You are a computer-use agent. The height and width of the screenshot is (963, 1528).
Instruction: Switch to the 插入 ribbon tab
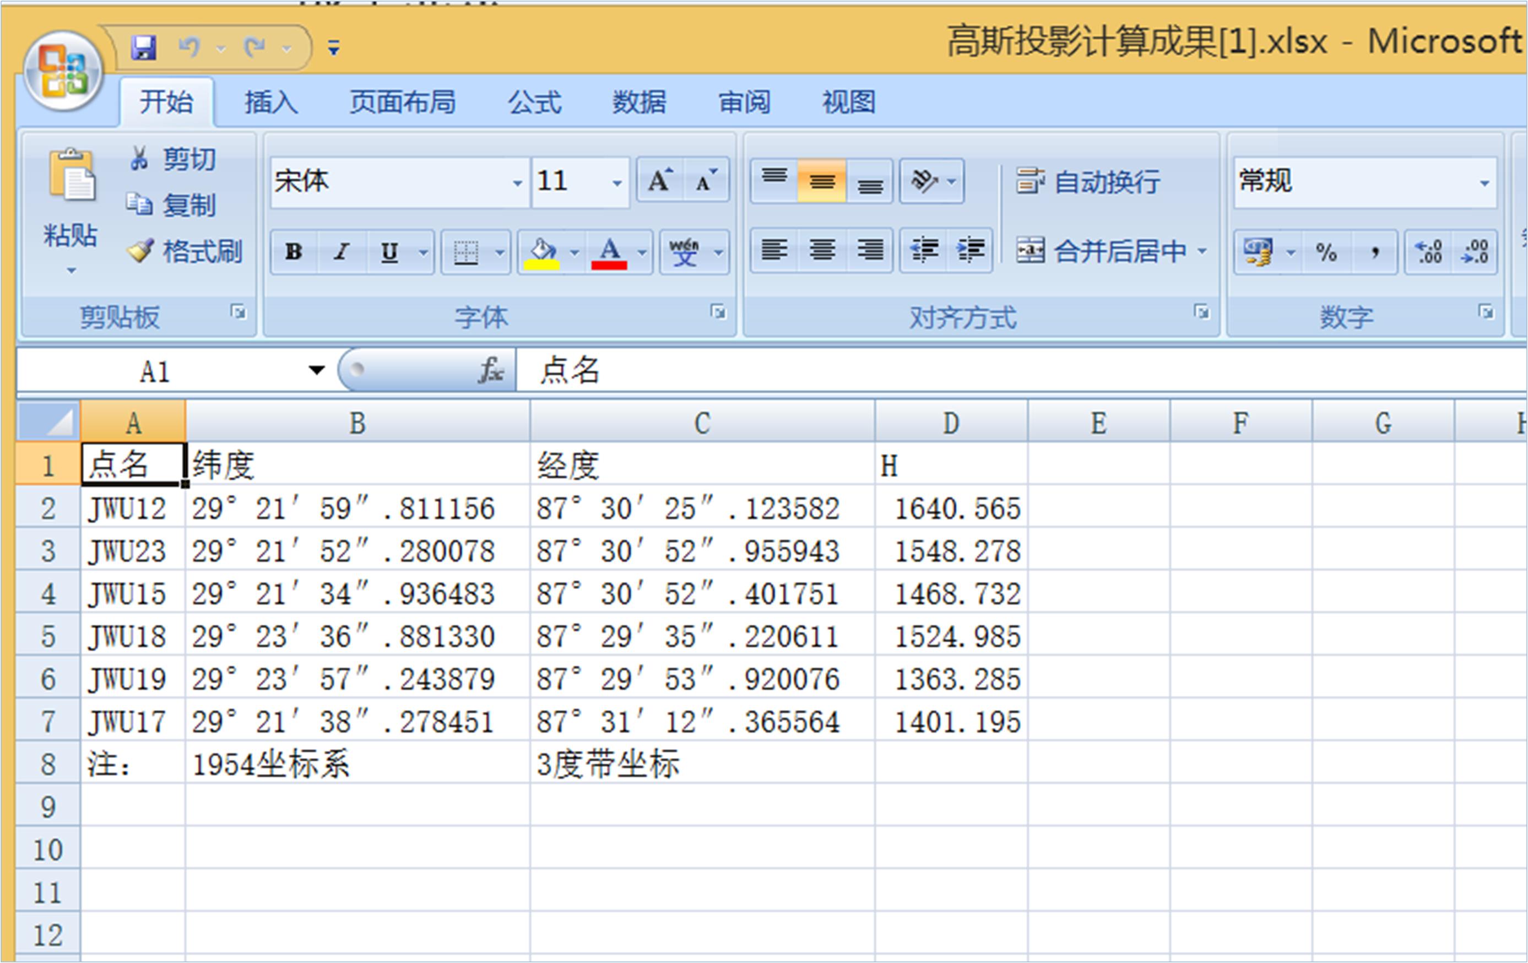(271, 102)
